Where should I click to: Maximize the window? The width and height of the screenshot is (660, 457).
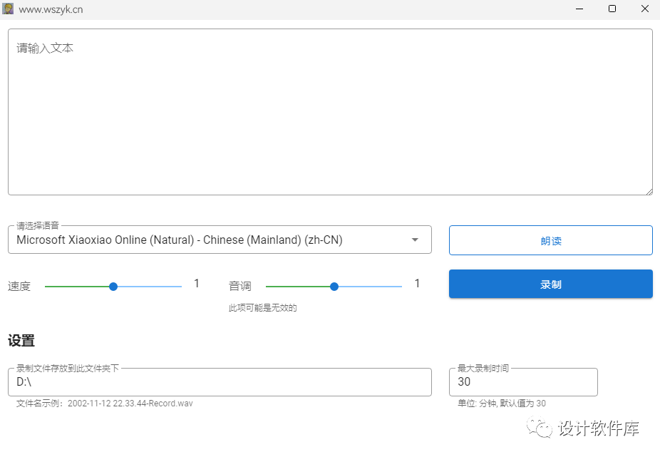coord(612,9)
